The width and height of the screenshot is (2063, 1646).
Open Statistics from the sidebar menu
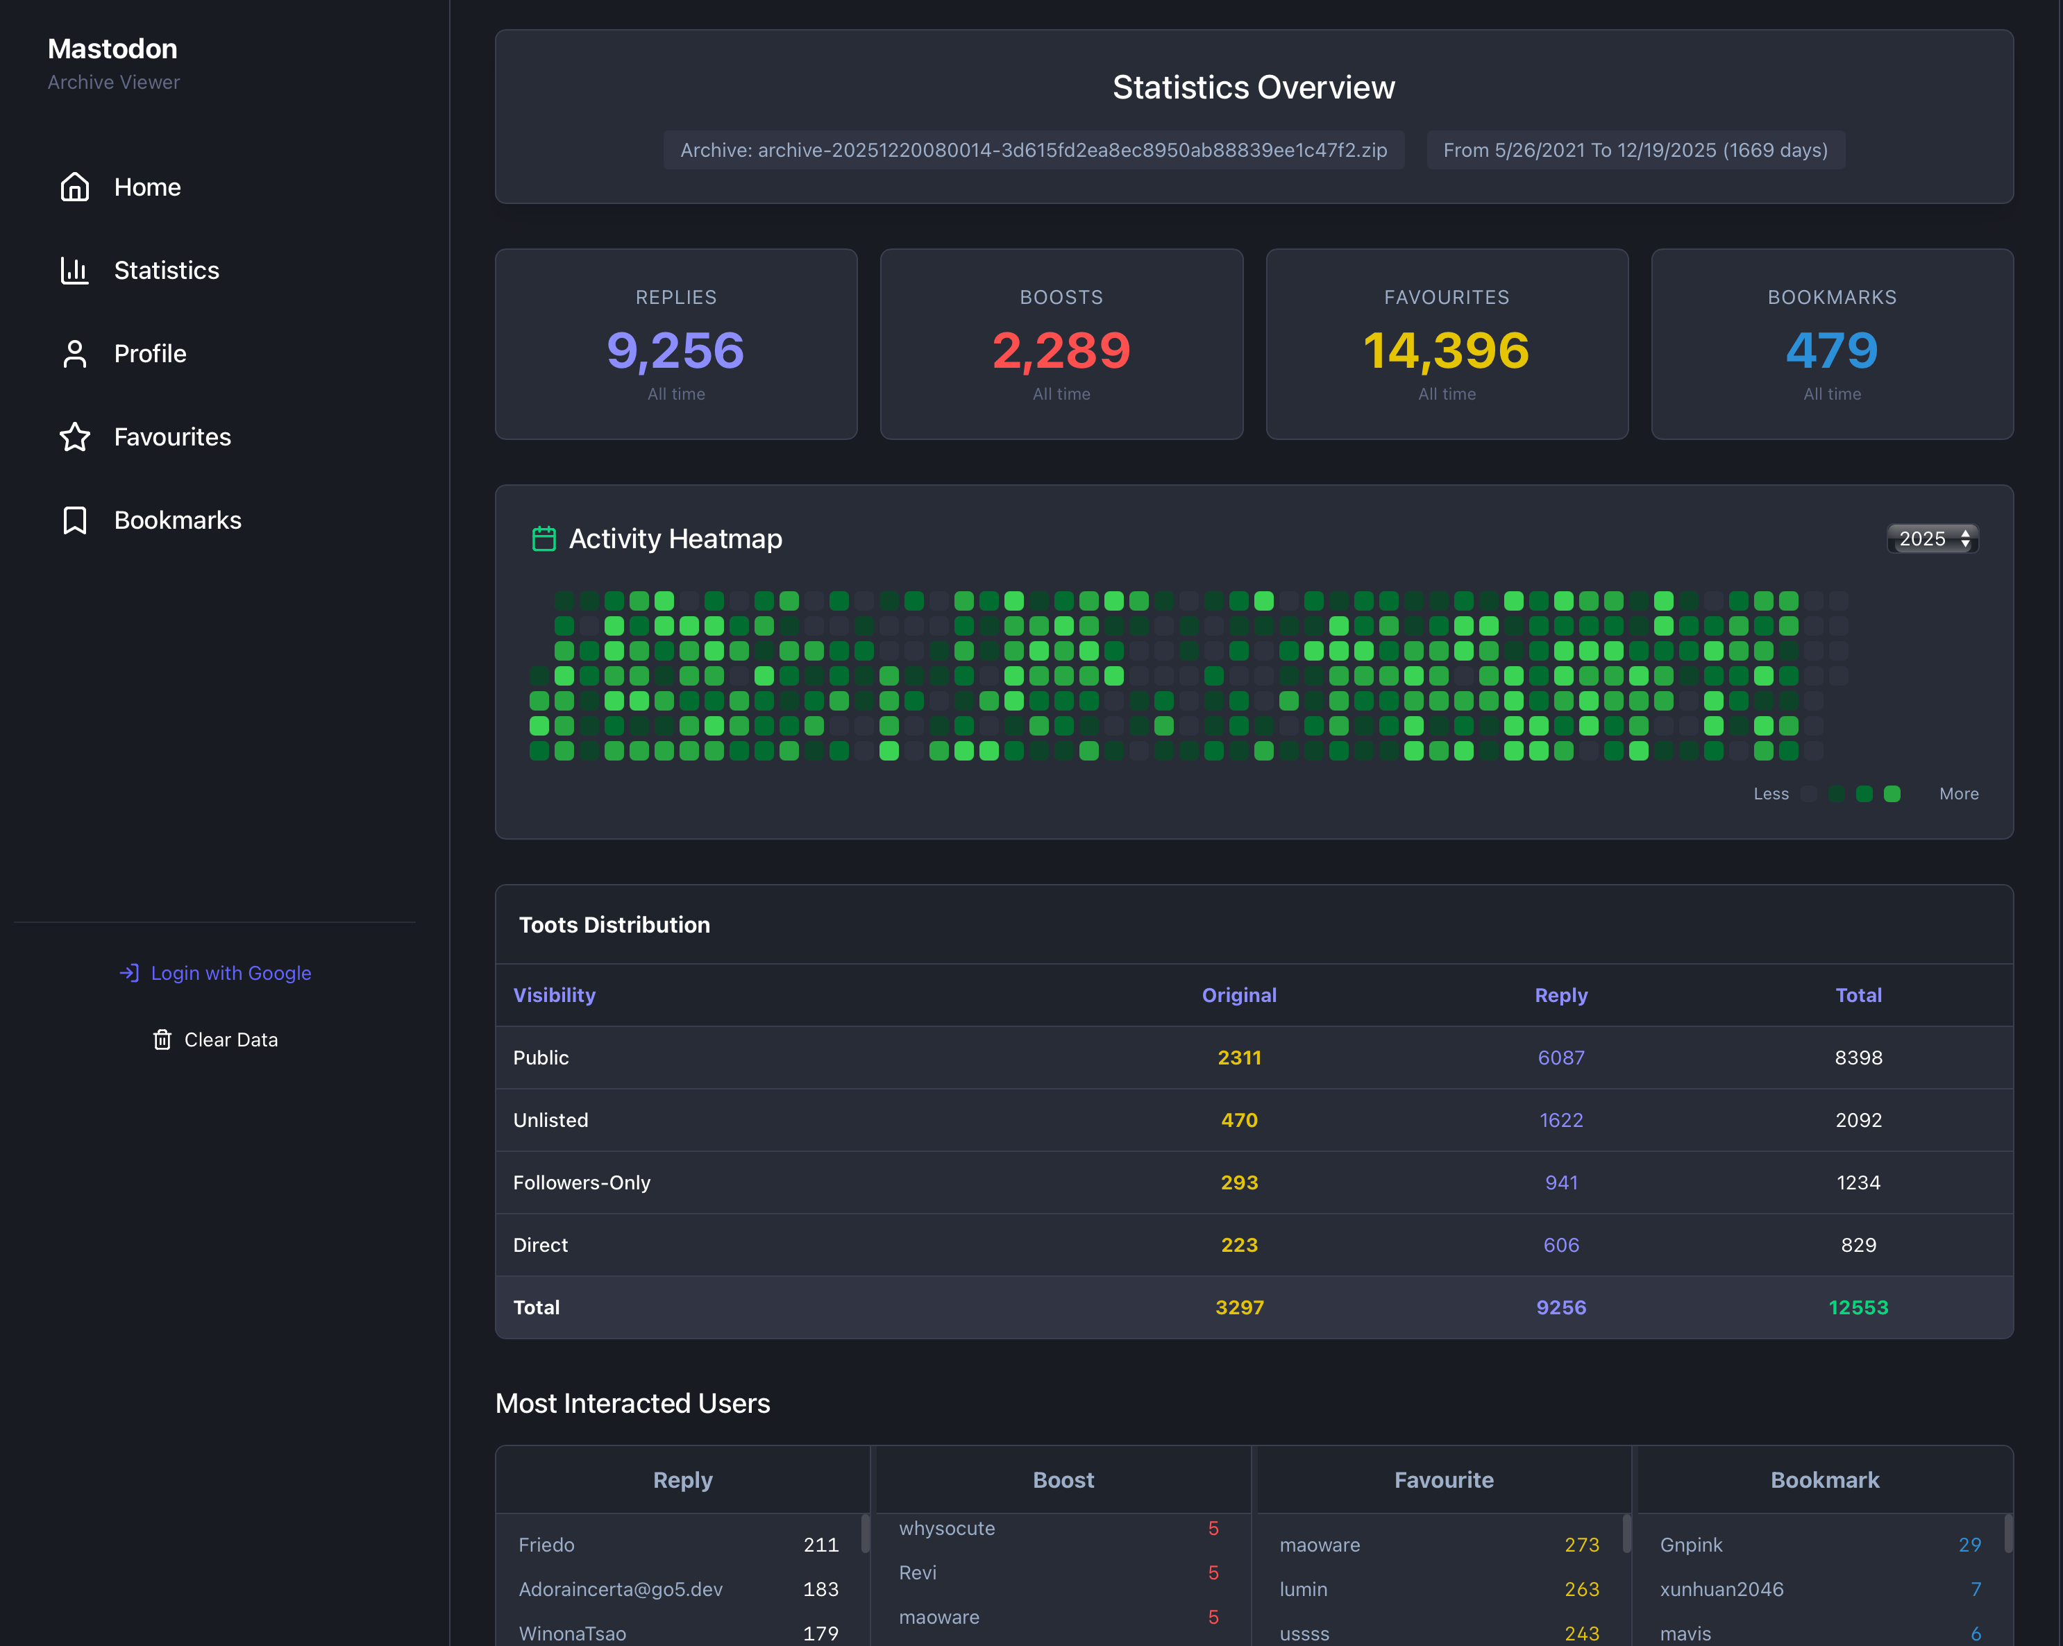pyautogui.click(x=167, y=271)
